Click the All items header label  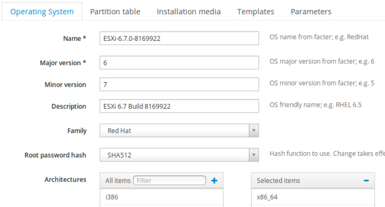tap(118, 181)
